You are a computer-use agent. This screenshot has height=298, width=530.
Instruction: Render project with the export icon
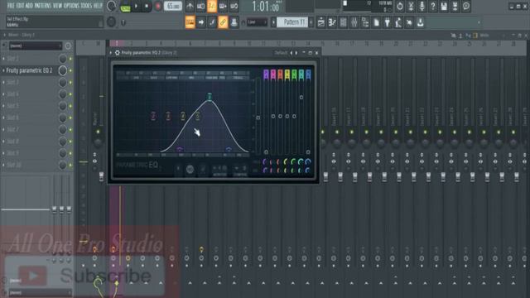tap(455, 6)
